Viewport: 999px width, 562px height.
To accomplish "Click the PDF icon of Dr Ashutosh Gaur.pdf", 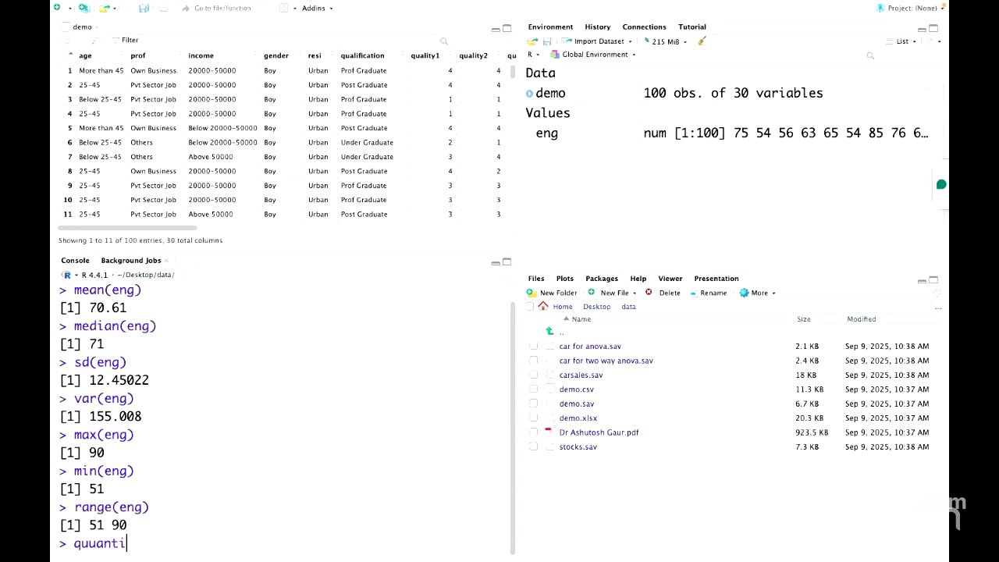I will click(548, 432).
